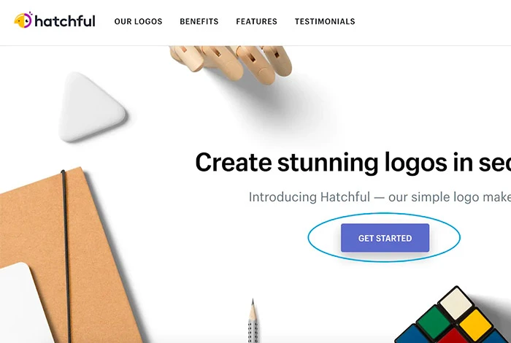Click the black elastic band on notebook
This screenshot has width=511, height=343.
(x=66, y=256)
